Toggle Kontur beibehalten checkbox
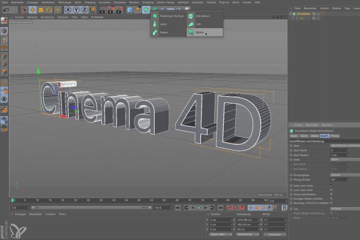Screen dimensions: 360x240 tap(331, 194)
